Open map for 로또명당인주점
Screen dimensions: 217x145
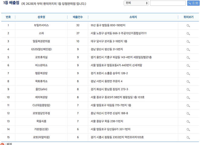click(x=188, y=114)
